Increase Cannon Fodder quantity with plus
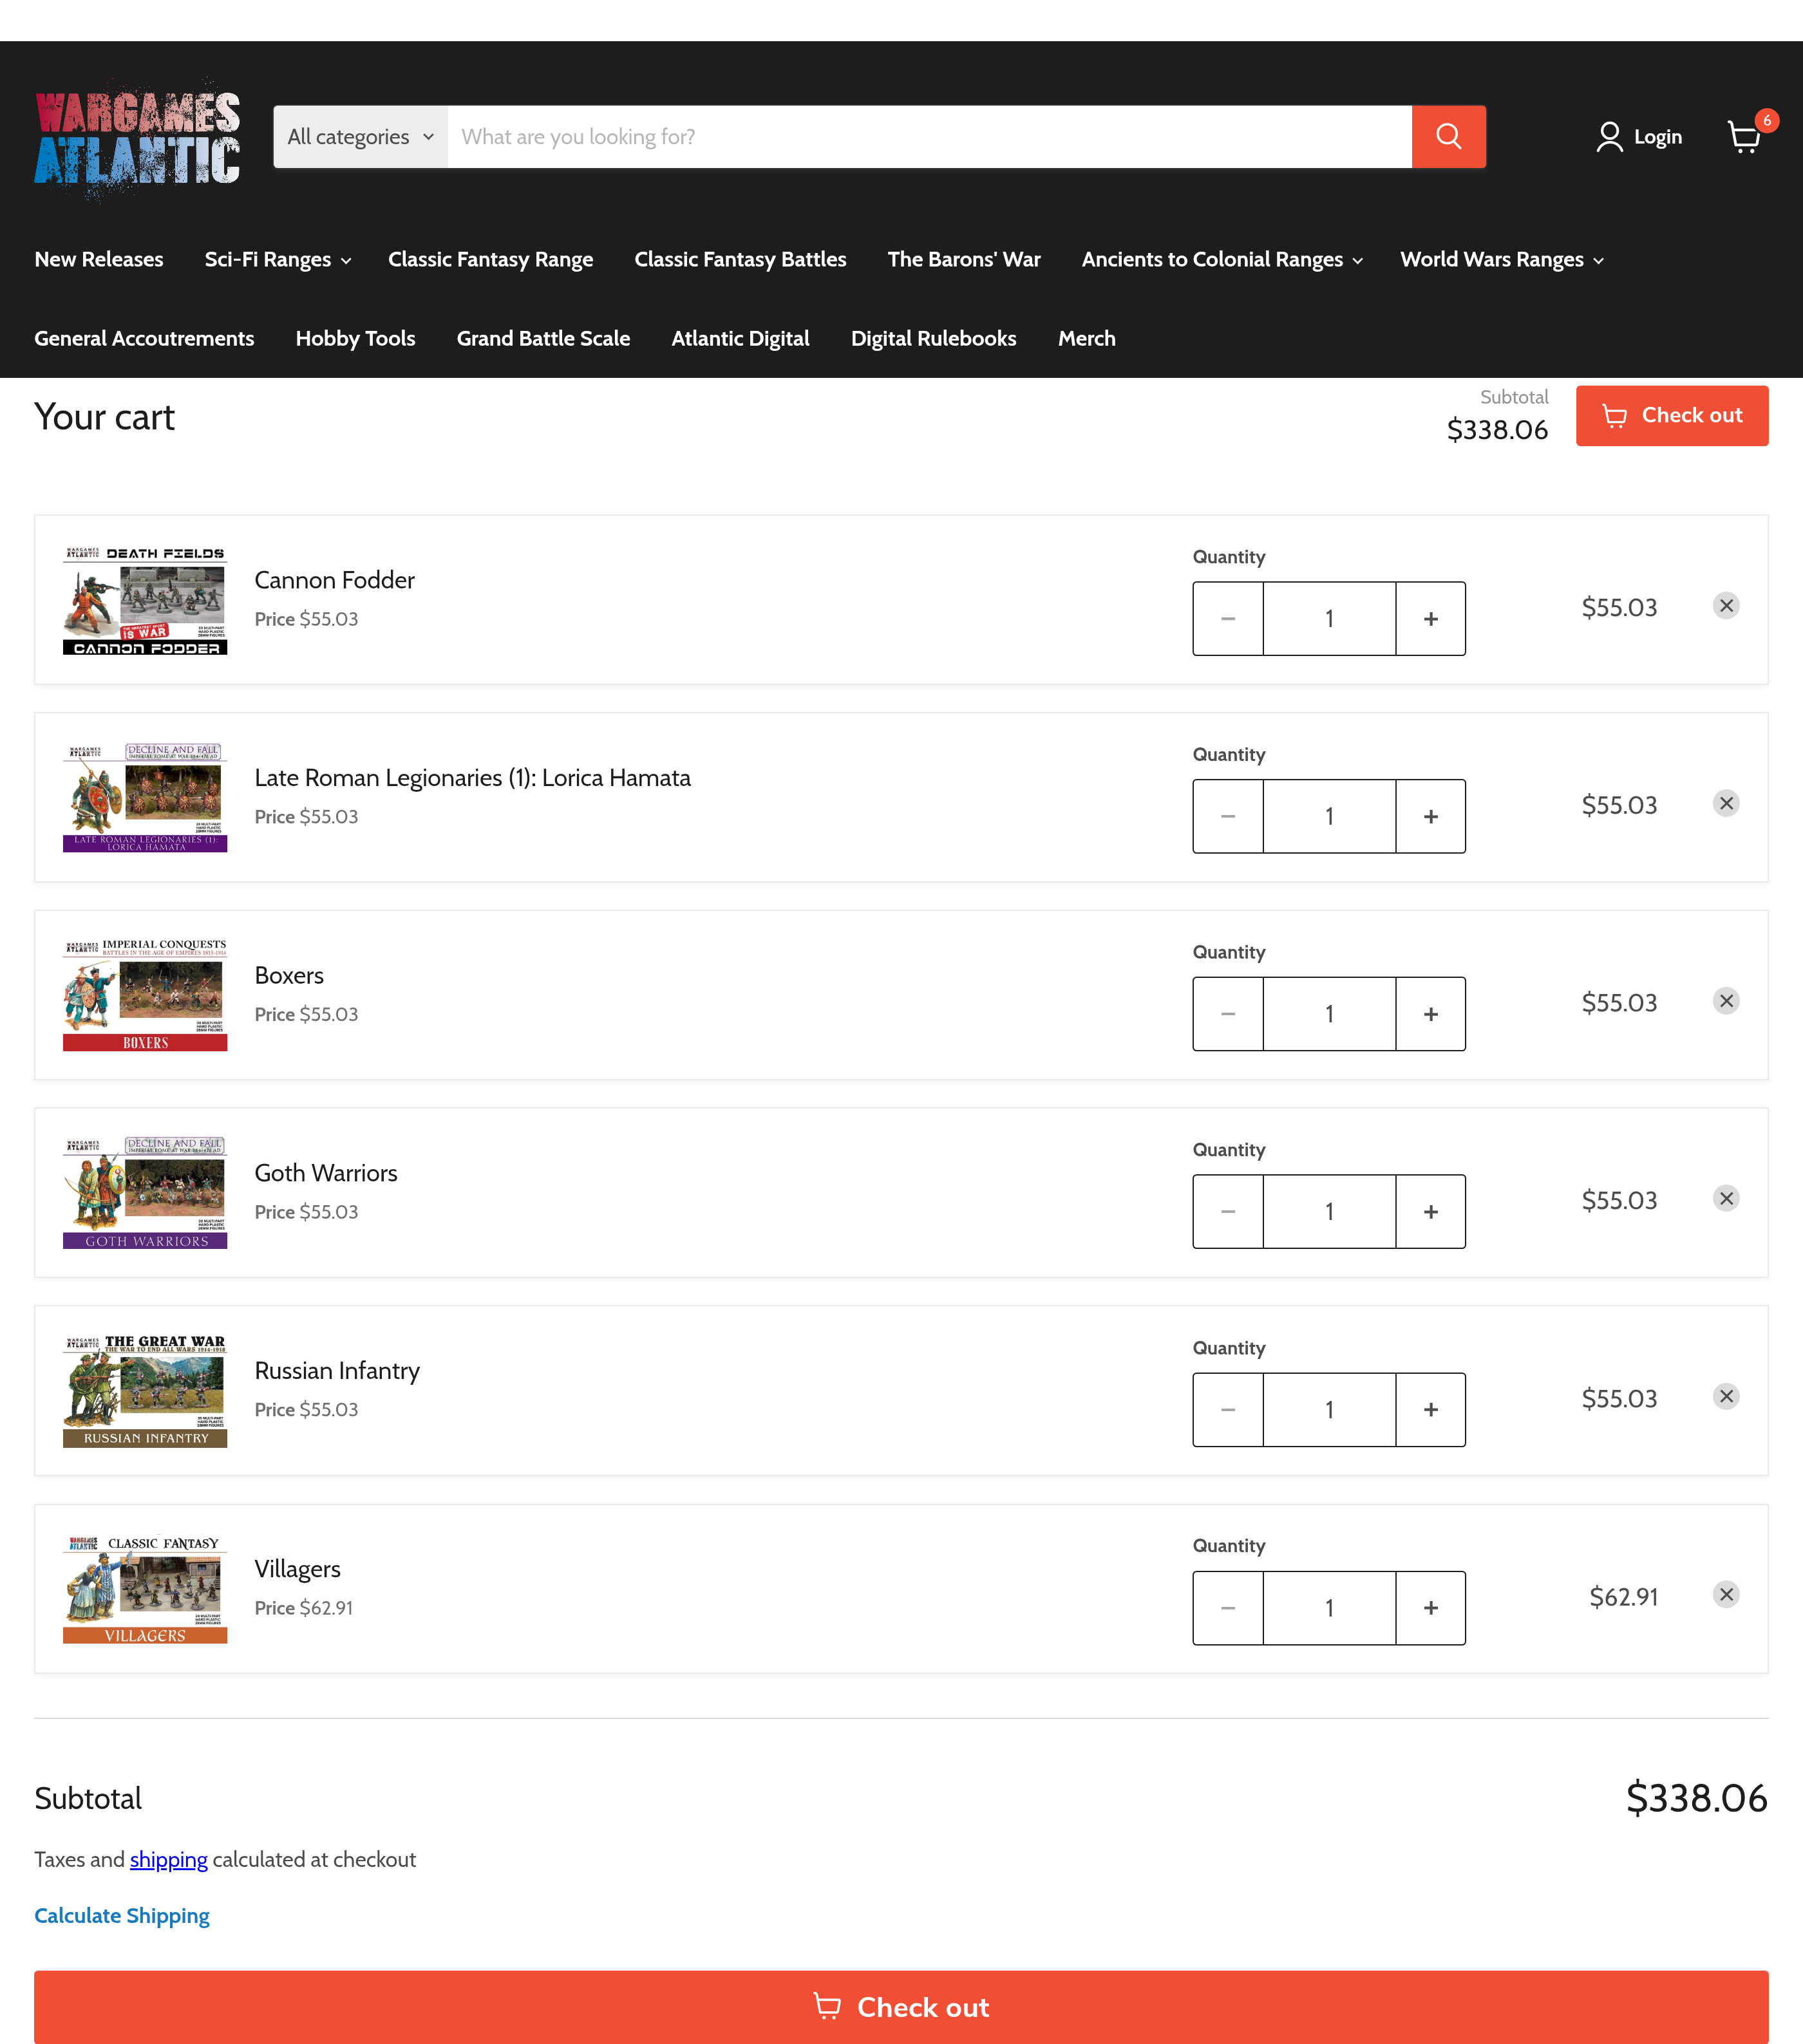 click(1430, 619)
